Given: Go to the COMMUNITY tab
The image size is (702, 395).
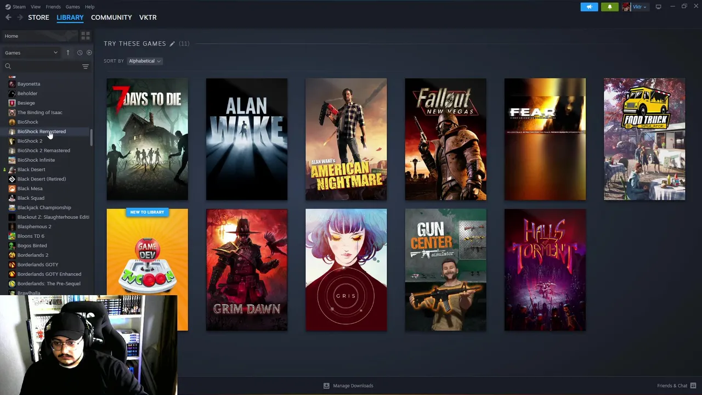Looking at the screenshot, I should coord(111,18).
